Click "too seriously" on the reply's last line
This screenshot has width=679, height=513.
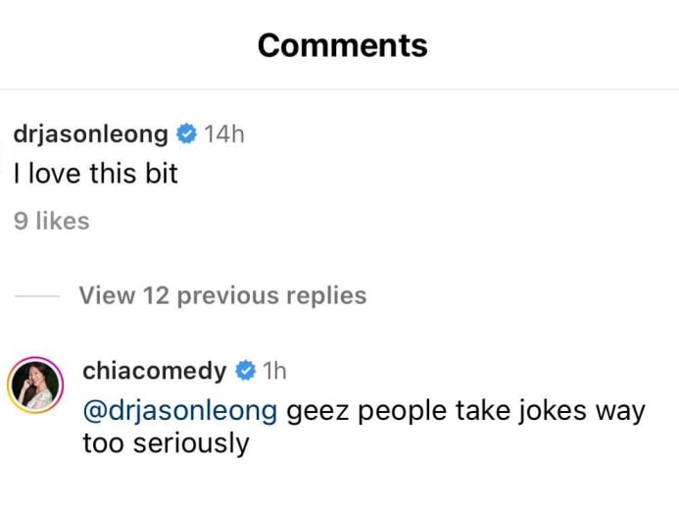pyautogui.click(x=166, y=442)
